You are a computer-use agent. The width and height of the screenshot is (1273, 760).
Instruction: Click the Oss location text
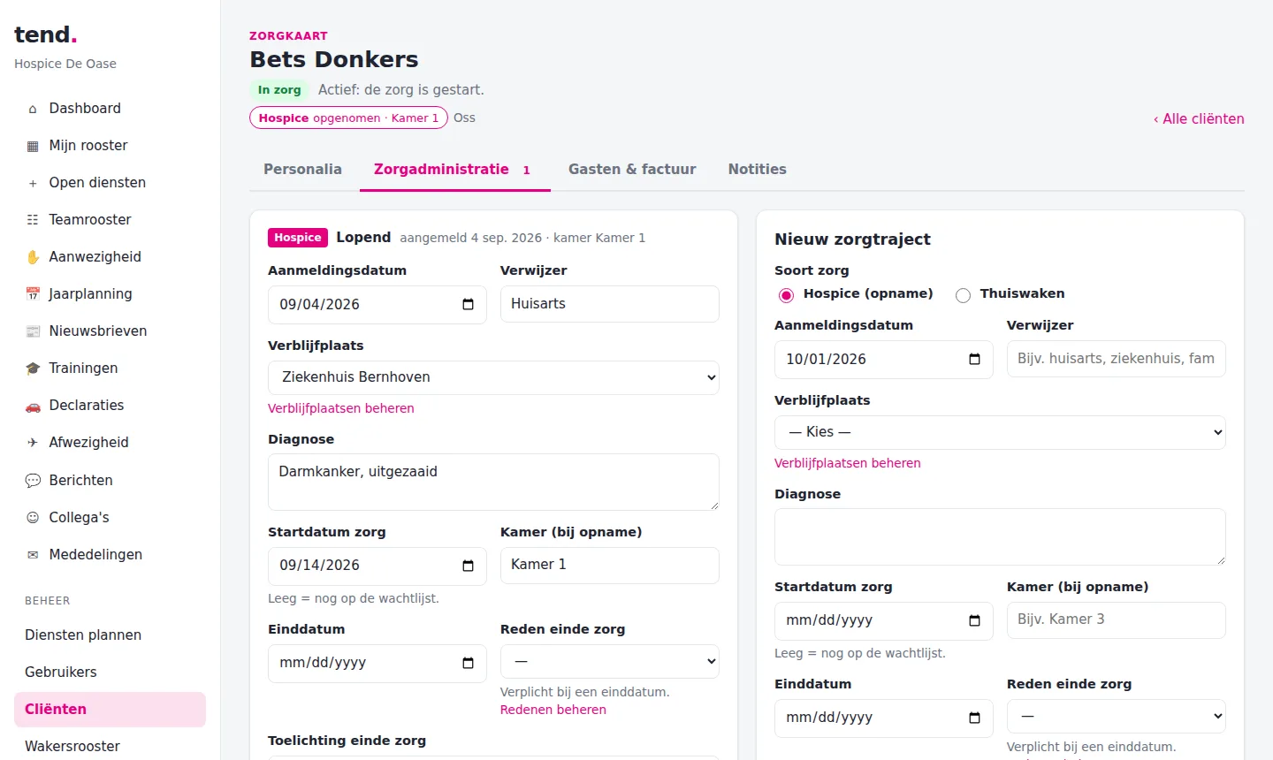pyautogui.click(x=464, y=118)
